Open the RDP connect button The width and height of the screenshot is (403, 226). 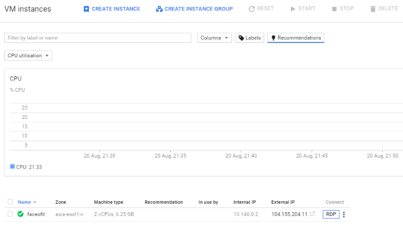[x=331, y=214]
